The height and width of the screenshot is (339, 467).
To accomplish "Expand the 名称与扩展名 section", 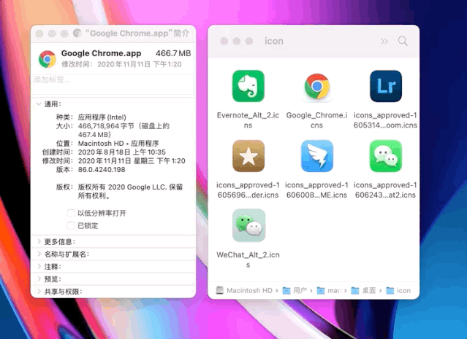I will 39,254.
